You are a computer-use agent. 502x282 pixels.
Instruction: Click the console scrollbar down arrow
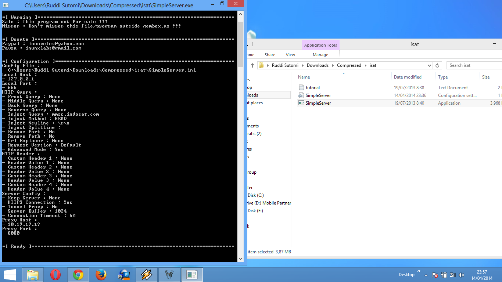pos(241,258)
